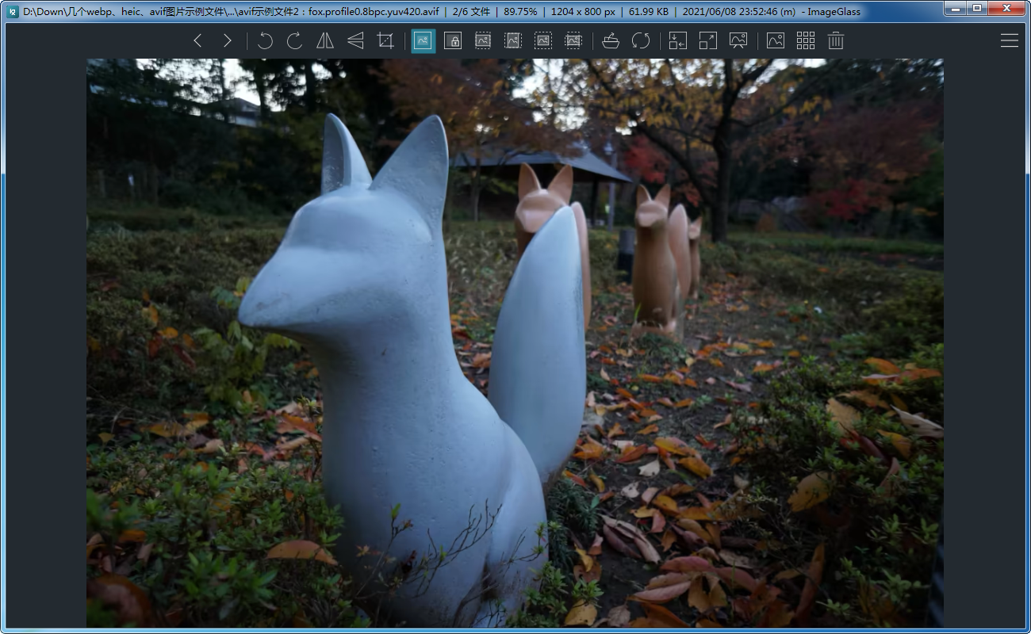
Task: Enter full screen mode
Action: click(x=708, y=41)
